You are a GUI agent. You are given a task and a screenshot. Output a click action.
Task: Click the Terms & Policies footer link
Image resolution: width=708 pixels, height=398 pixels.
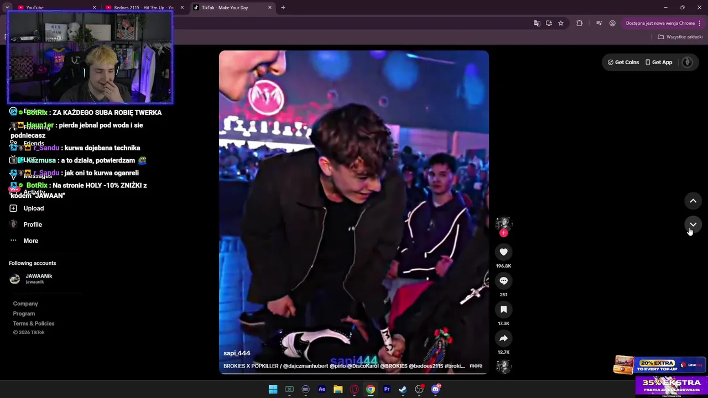coord(34,323)
